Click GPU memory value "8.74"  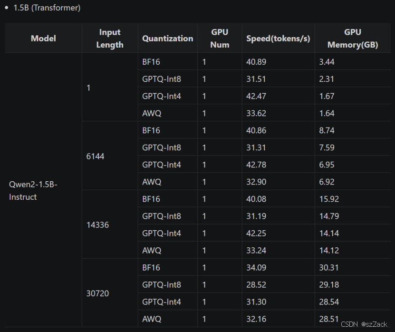point(327,130)
